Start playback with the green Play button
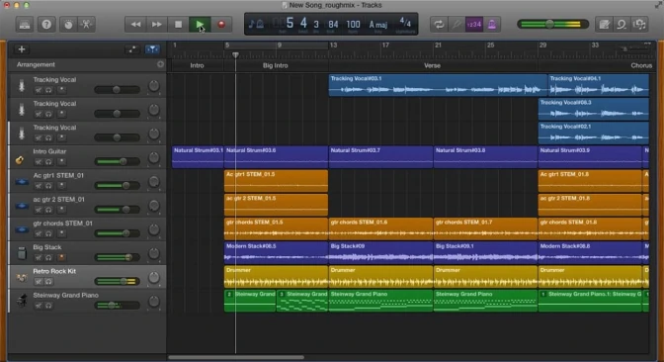 coord(200,25)
